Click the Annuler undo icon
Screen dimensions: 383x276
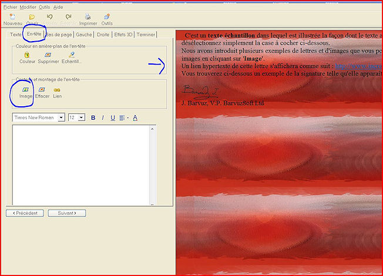[x=50, y=16]
